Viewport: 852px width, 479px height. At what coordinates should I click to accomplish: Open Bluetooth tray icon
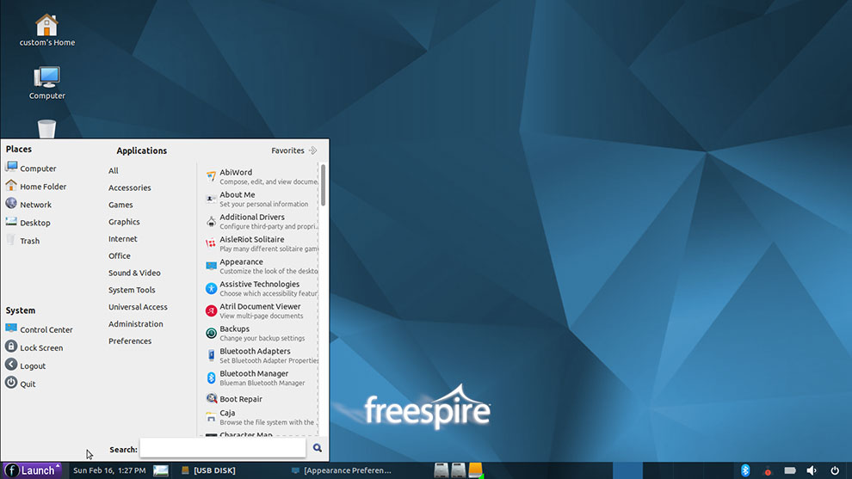(x=745, y=470)
